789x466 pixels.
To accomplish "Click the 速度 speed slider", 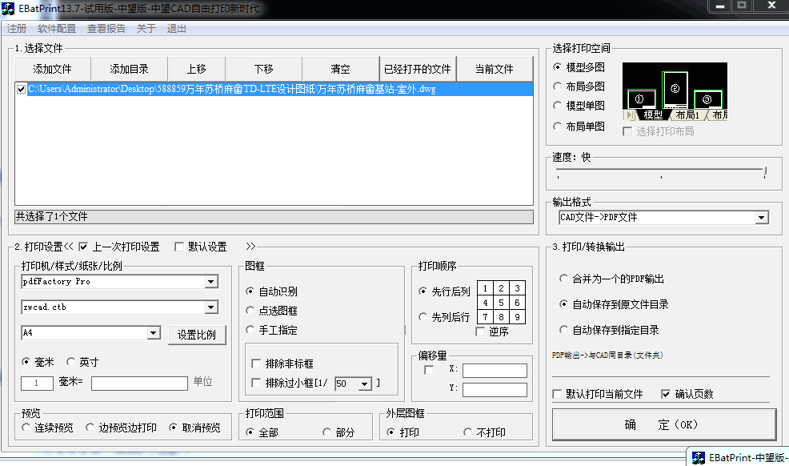I will 664,172.
